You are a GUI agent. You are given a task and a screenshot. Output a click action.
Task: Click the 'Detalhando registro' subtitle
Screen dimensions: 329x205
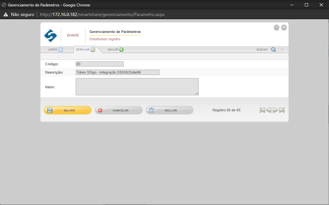tap(105, 39)
